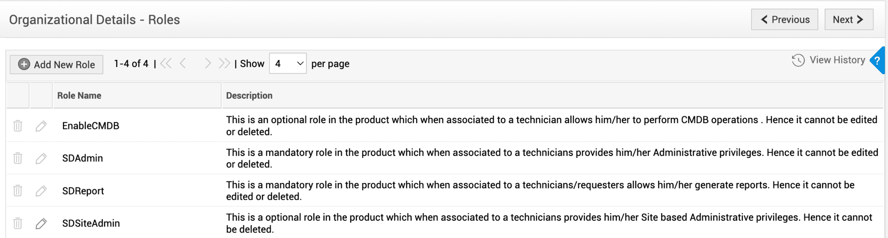This screenshot has height=238, width=888.
Task: Click the Role Name column header
Action: [79, 96]
